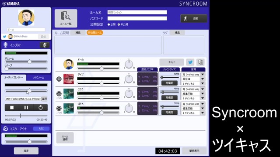Click the input ボリューム slider
This screenshot has width=280, height=157.
coord(26,62)
